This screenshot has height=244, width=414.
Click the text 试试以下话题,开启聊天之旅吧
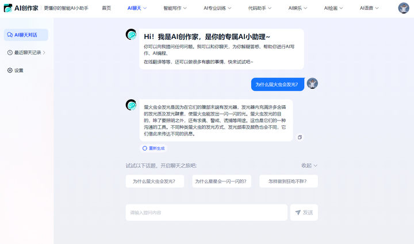(x=161, y=165)
